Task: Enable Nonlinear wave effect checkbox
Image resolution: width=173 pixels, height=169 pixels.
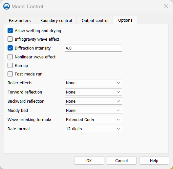Action: pos(10,57)
